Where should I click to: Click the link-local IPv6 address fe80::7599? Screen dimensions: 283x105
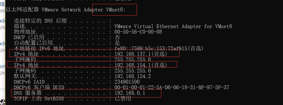point(159,48)
